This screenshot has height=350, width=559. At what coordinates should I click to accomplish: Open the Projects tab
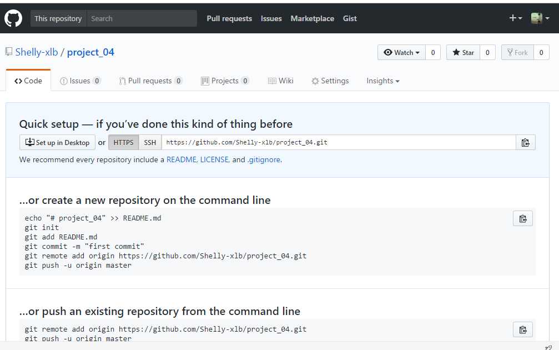(x=225, y=81)
